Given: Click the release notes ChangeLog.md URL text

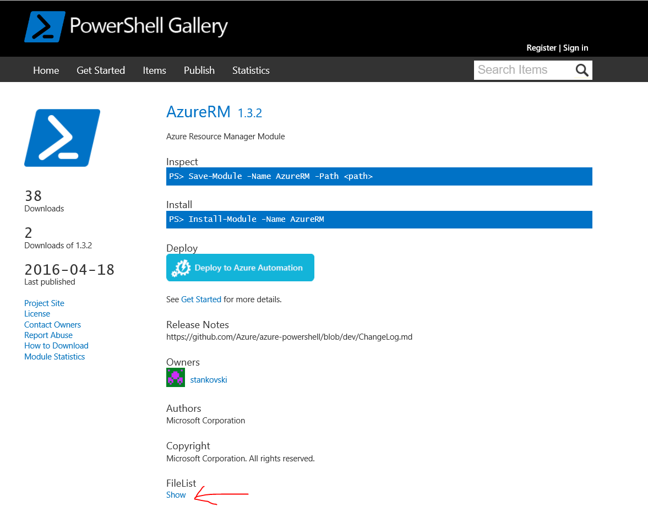Looking at the screenshot, I should tap(289, 337).
